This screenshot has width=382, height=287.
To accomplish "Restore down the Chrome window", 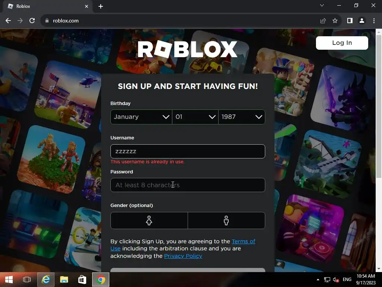I will tap(356, 5).
